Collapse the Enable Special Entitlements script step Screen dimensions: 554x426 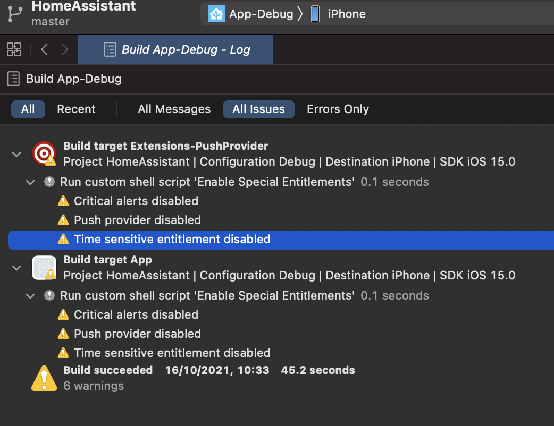pyautogui.click(x=30, y=182)
